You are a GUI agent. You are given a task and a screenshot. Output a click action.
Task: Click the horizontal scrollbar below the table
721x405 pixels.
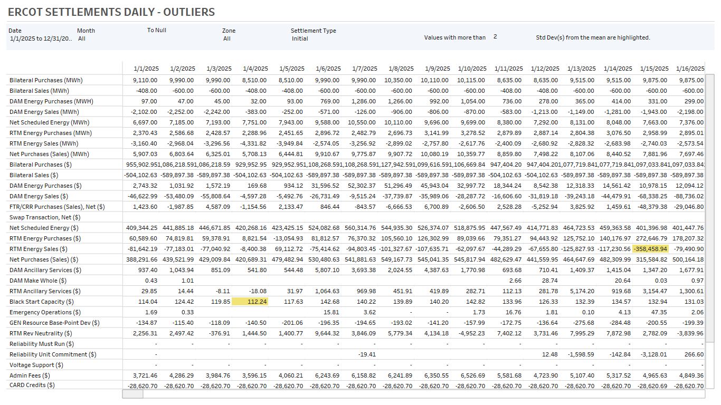pyautogui.click(x=132, y=394)
